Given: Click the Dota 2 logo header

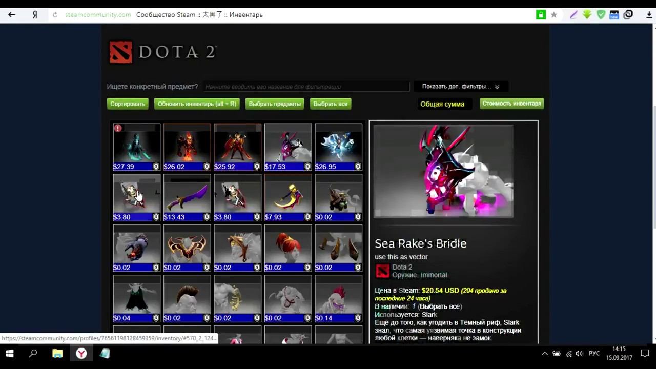Looking at the screenshot, I should click(163, 52).
